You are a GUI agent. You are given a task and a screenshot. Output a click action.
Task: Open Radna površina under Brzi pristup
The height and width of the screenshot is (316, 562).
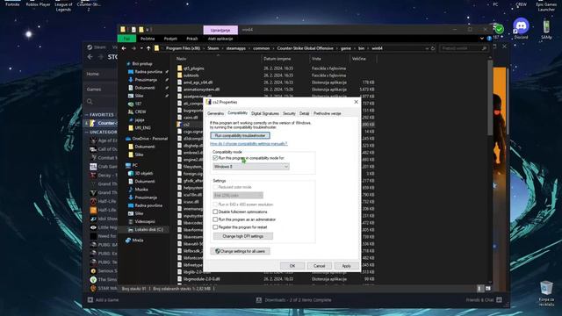click(x=148, y=72)
